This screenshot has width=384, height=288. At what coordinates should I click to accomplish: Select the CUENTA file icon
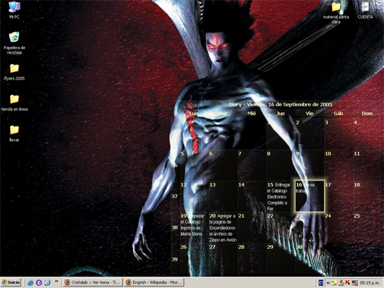point(366,10)
